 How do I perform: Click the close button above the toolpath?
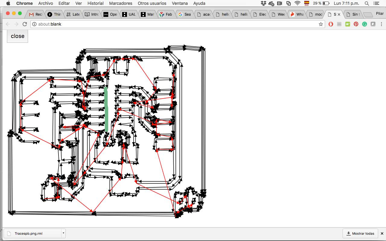[17, 36]
